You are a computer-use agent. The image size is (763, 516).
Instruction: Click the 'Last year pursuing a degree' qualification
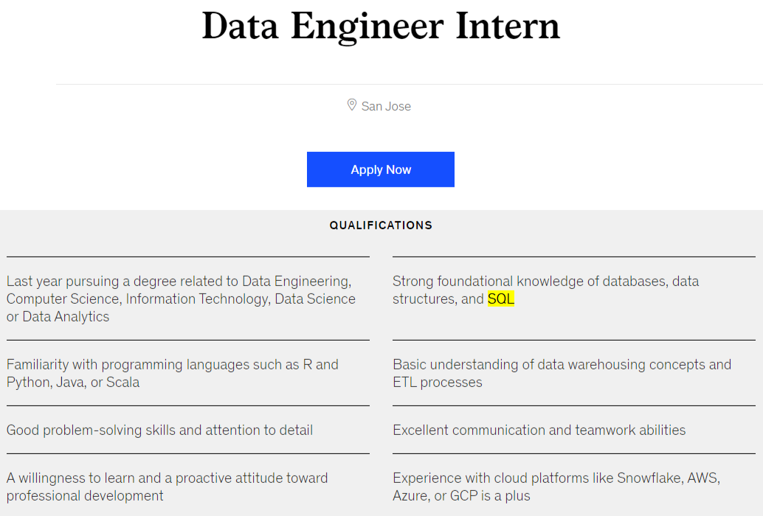(x=179, y=282)
